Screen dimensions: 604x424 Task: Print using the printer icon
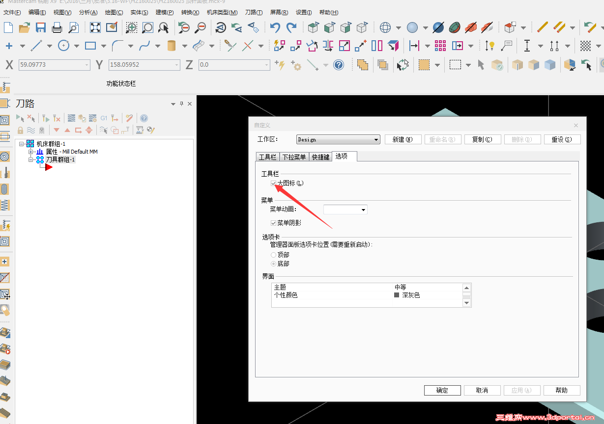click(57, 27)
